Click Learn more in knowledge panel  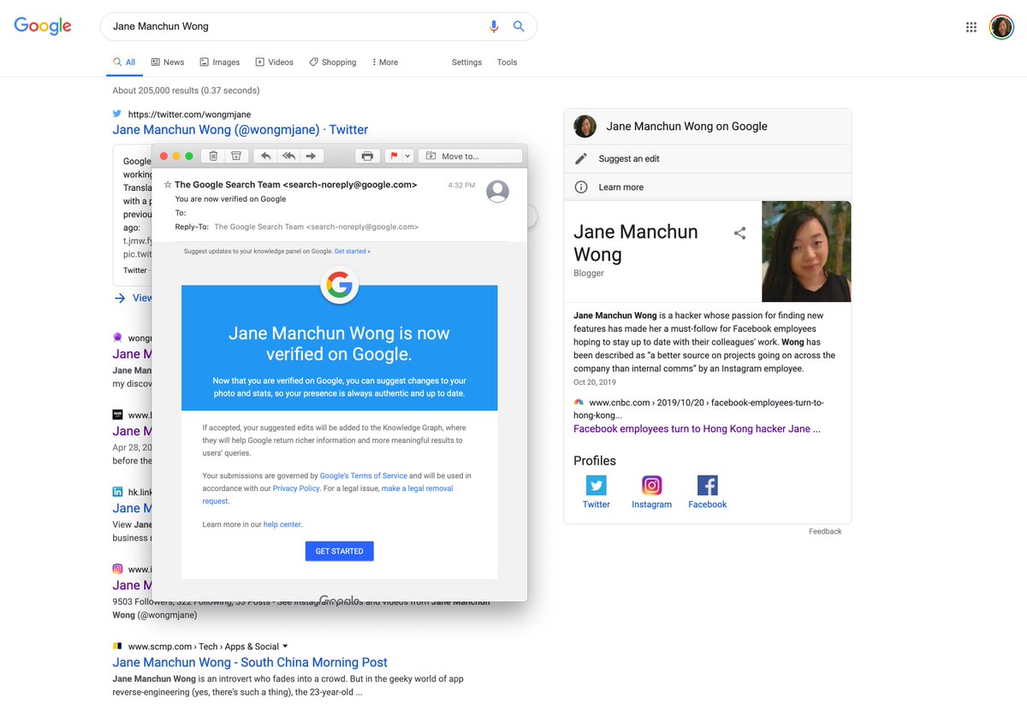621,187
